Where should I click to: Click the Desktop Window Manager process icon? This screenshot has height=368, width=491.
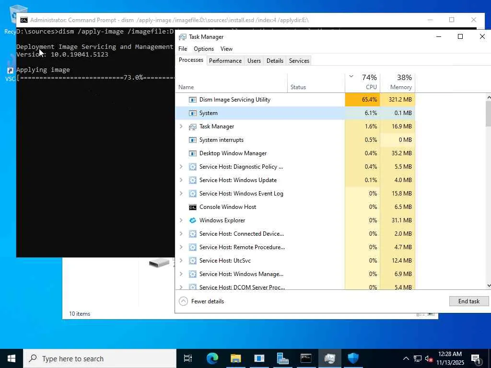[193, 154]
